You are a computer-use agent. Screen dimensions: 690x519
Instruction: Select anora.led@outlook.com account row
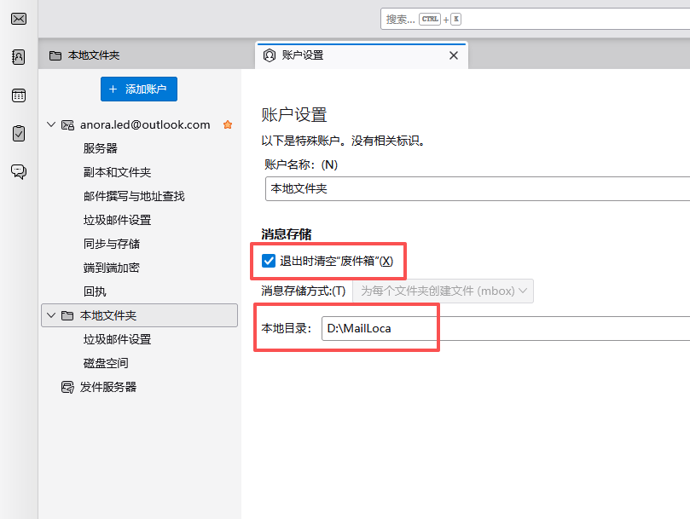139,125
